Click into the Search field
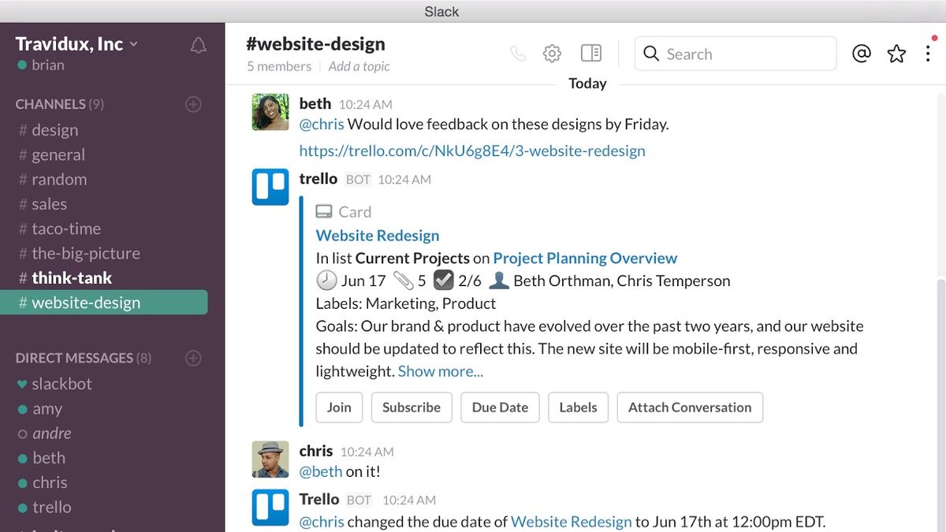 (x=736, y=54)
